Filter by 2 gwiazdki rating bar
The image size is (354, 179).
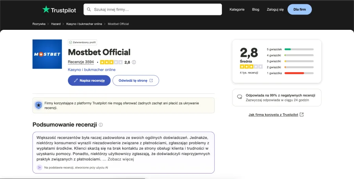coord(290,67)
